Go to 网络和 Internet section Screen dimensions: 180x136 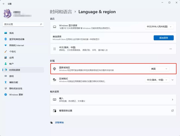click(23, 45)
